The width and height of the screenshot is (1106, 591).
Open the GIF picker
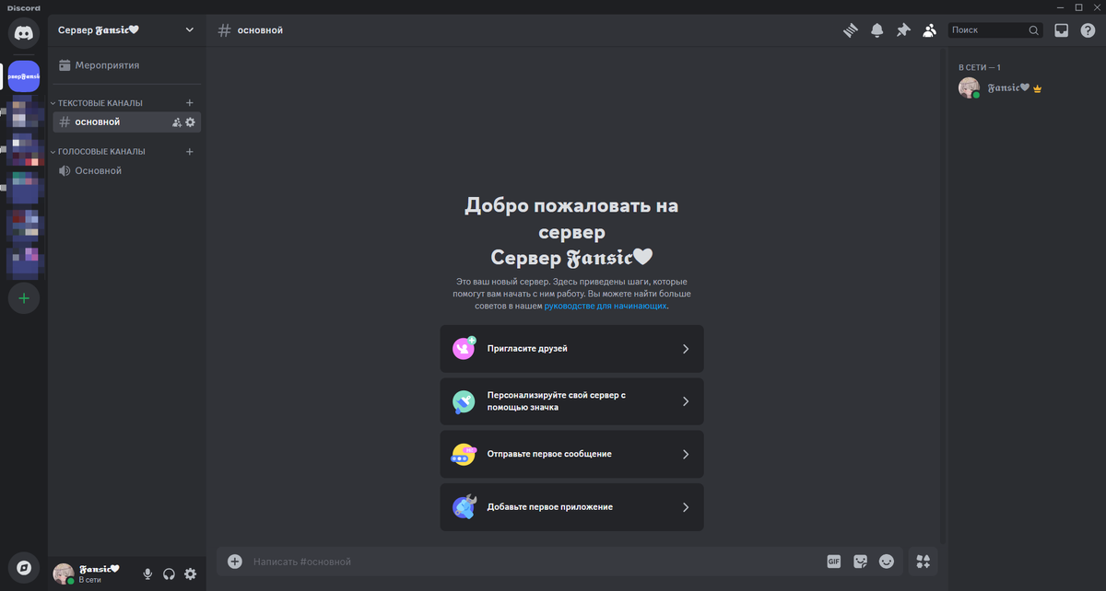(x=834, y=562)
